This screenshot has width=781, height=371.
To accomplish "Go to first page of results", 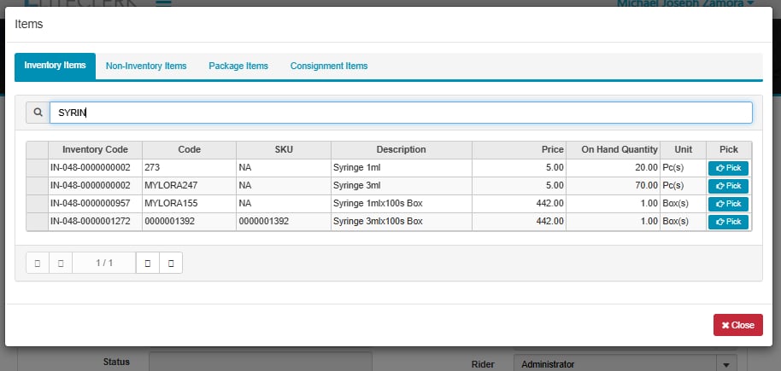I will 38,264.
